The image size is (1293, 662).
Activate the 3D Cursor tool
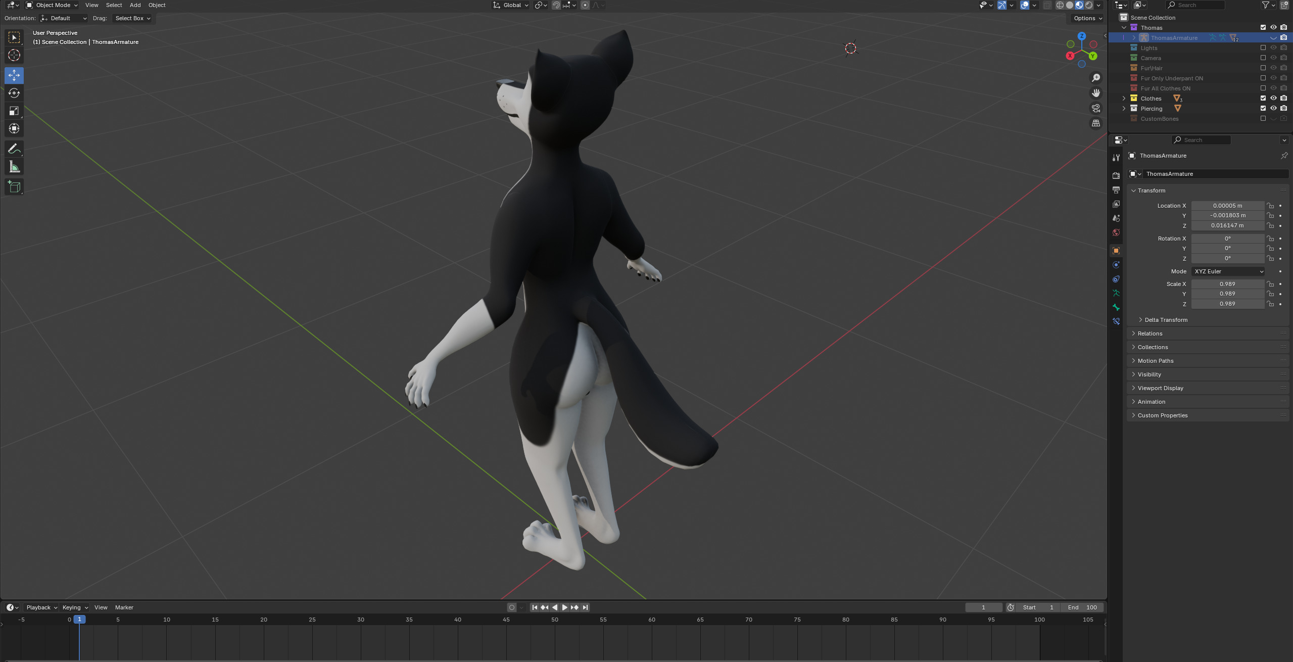[14, 55]
